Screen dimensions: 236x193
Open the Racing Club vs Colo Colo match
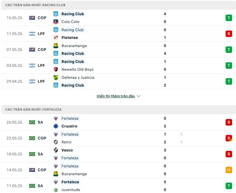118,18
